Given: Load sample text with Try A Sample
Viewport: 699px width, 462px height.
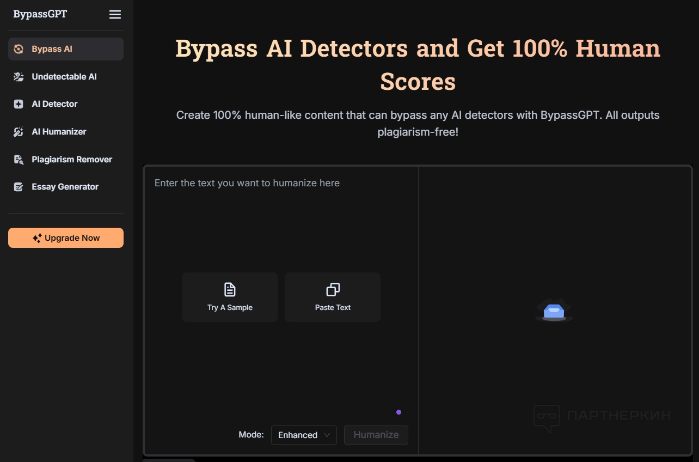Looking at the screenshot, I should [x=230, y=297].
